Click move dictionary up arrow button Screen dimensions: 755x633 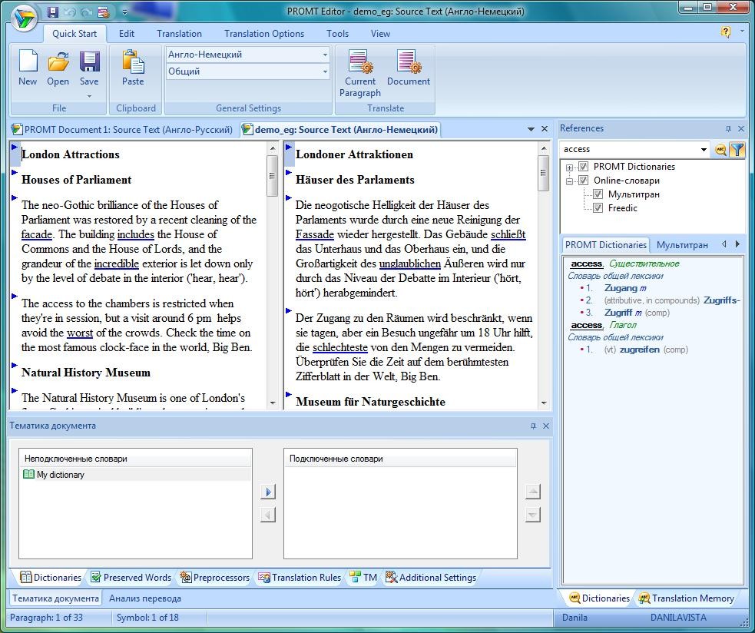pyautogui.click(x=532, y=492)
